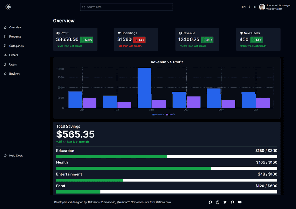Select Users in the sidebar
The height and width of the screenshot is (209, 296).
click(13, 65)
